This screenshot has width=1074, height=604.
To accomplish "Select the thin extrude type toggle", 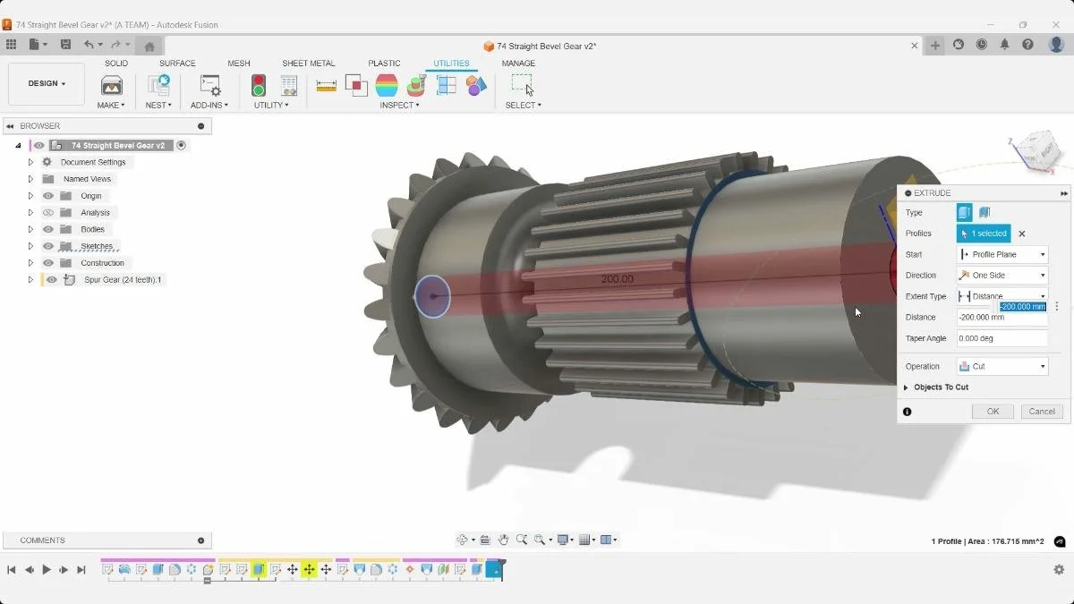I will pyautogui.click(x=984, y=212).
